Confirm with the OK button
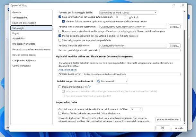The height and width of the screenshot is (137, 196). tap(163, 128)
